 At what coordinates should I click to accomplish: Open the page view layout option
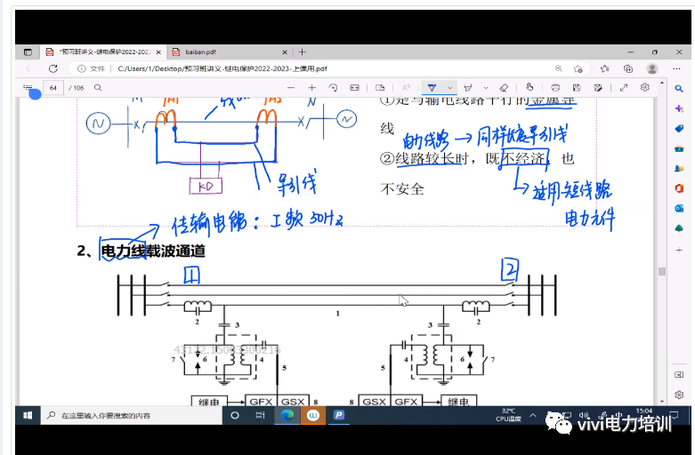380,88
